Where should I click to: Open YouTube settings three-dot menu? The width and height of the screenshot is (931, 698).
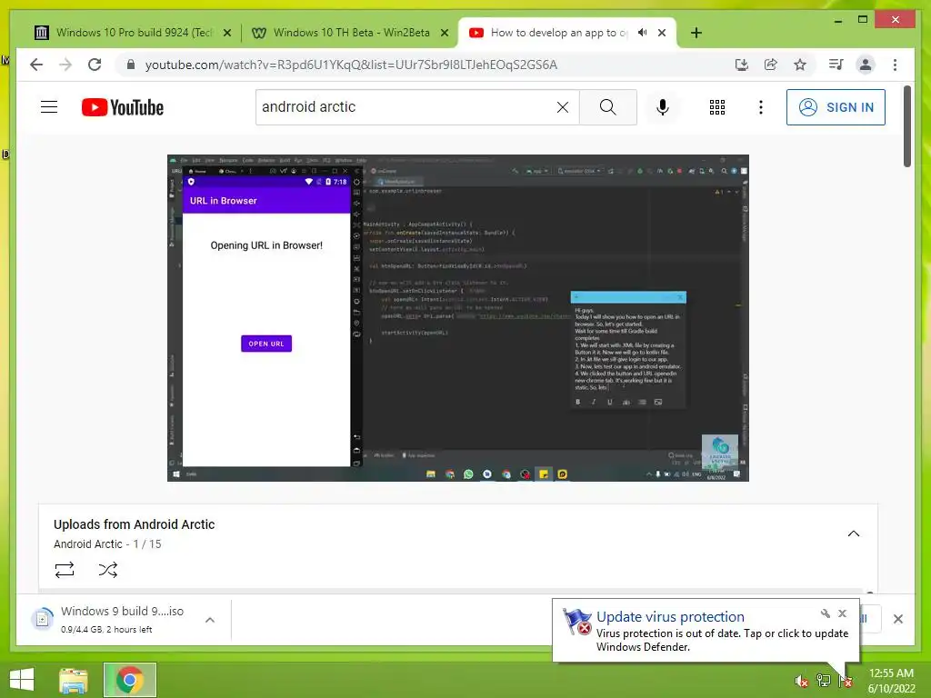pyautogui.click(x=761, y=107)
